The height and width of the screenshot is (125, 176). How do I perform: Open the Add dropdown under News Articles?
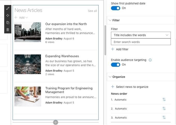21,17
